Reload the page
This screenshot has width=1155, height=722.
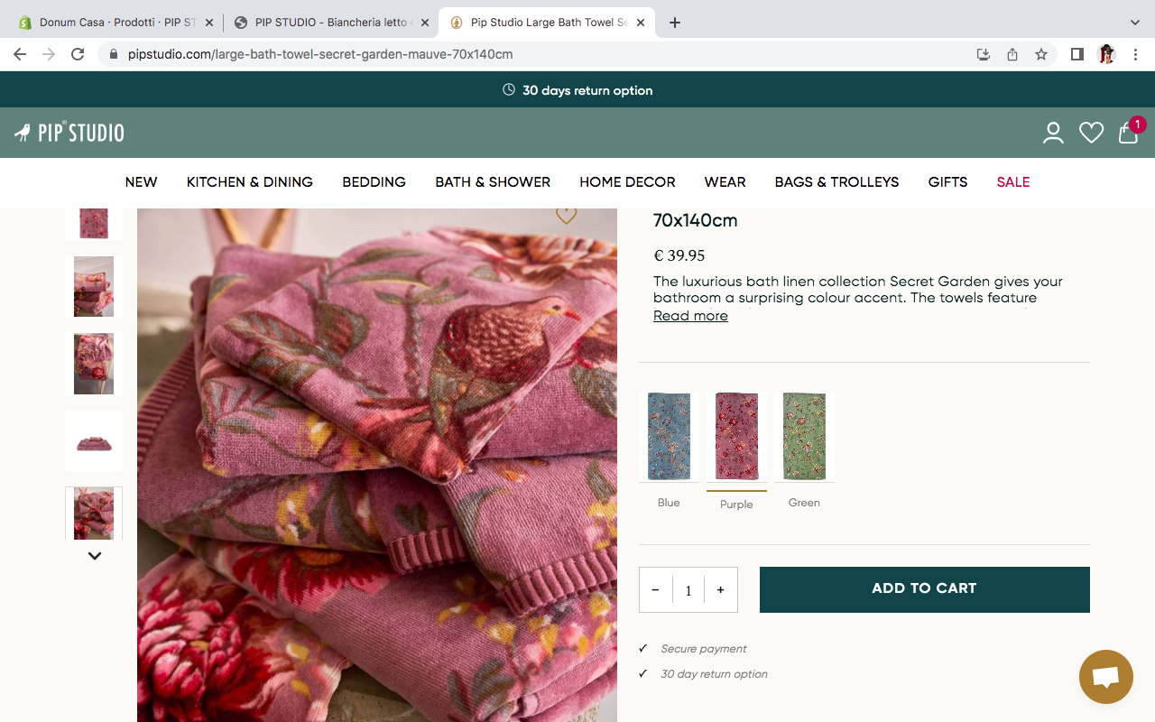coord(78,54)
